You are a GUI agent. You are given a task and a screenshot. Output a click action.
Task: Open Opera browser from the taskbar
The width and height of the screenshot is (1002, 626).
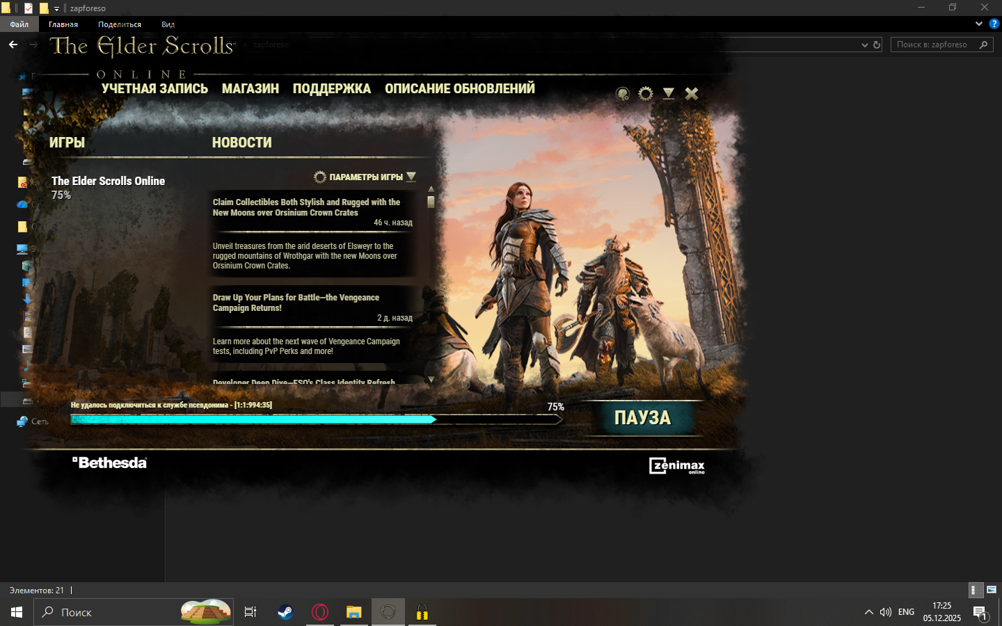coord(320,612)
